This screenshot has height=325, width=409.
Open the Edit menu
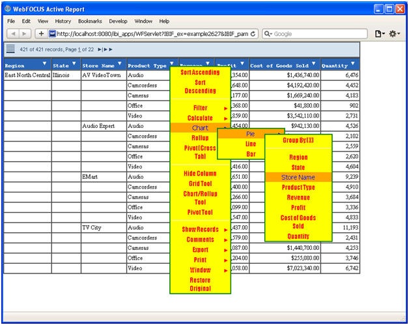pyautogui.click(x=26, y=21)
